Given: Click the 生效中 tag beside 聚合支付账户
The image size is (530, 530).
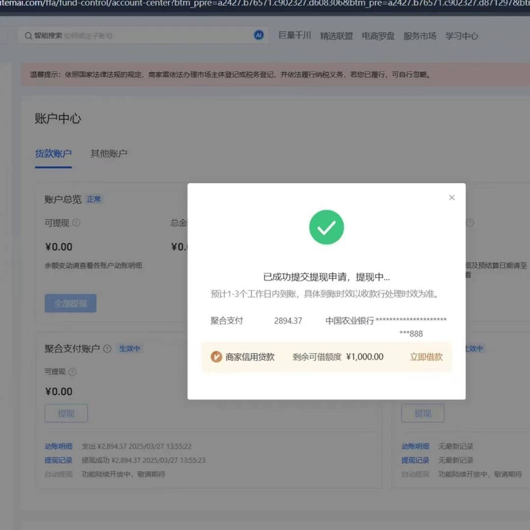Looking at the screenshot, I should coord(130,348).
